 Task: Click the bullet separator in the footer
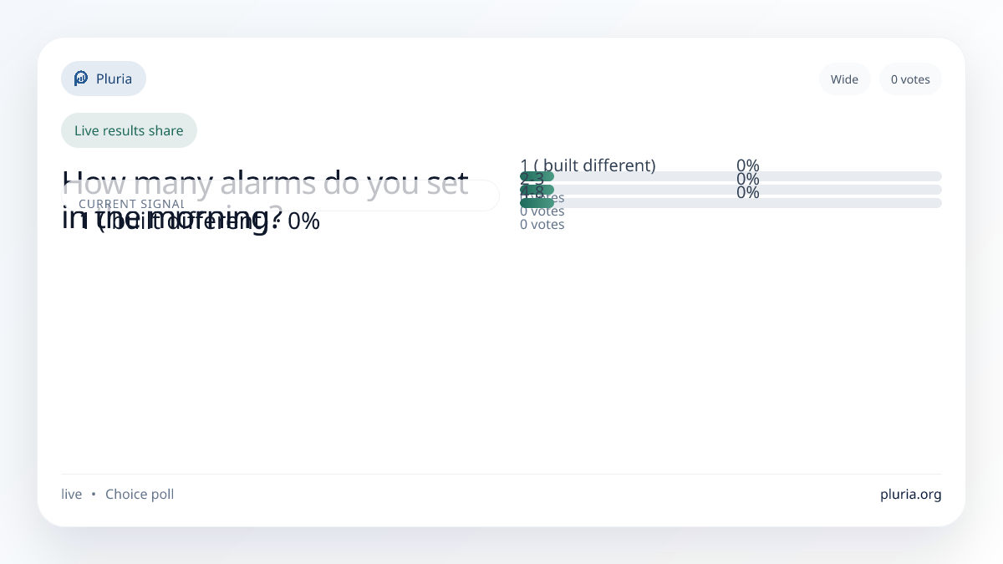tap(94, 494)
